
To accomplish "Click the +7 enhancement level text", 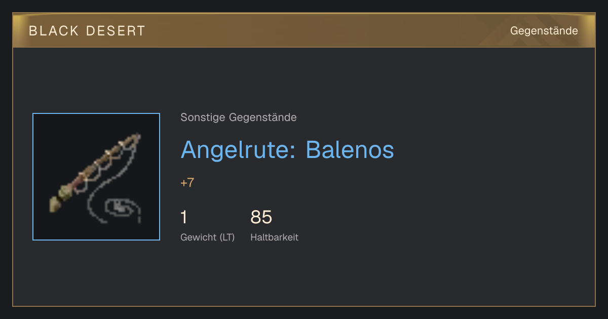I will (x=187, y=183).
